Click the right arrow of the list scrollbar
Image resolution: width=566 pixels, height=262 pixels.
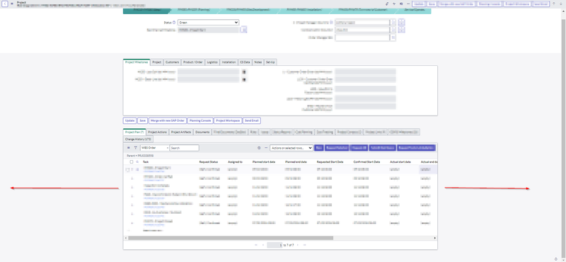pyautogui.click(x=435, y=238)
